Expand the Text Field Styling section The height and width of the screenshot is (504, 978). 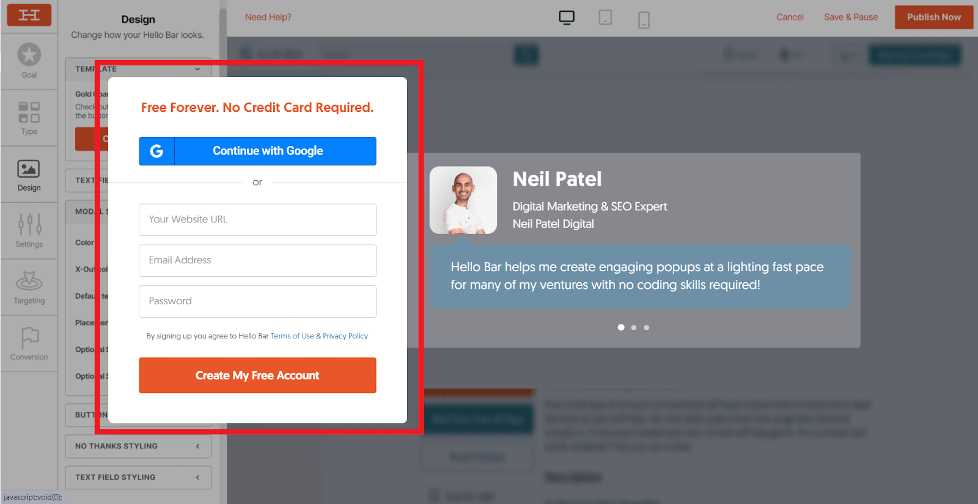tap(138, 477)
